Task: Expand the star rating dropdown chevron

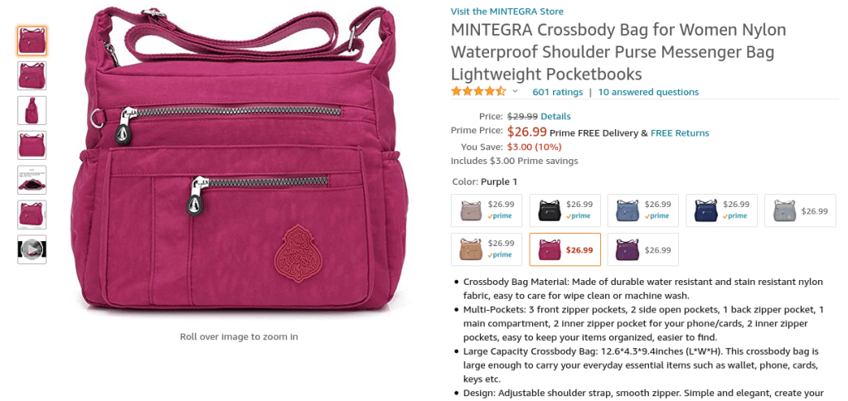Action: (515, 91)
